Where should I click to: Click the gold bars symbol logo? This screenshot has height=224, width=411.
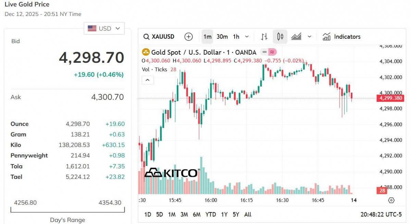click(146, 52)
